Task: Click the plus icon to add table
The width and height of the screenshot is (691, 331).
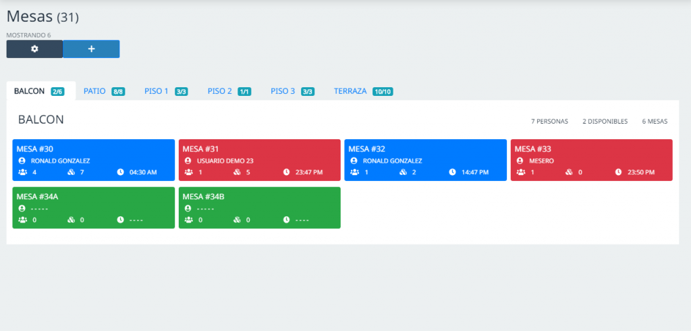Action: click(91, 49)
